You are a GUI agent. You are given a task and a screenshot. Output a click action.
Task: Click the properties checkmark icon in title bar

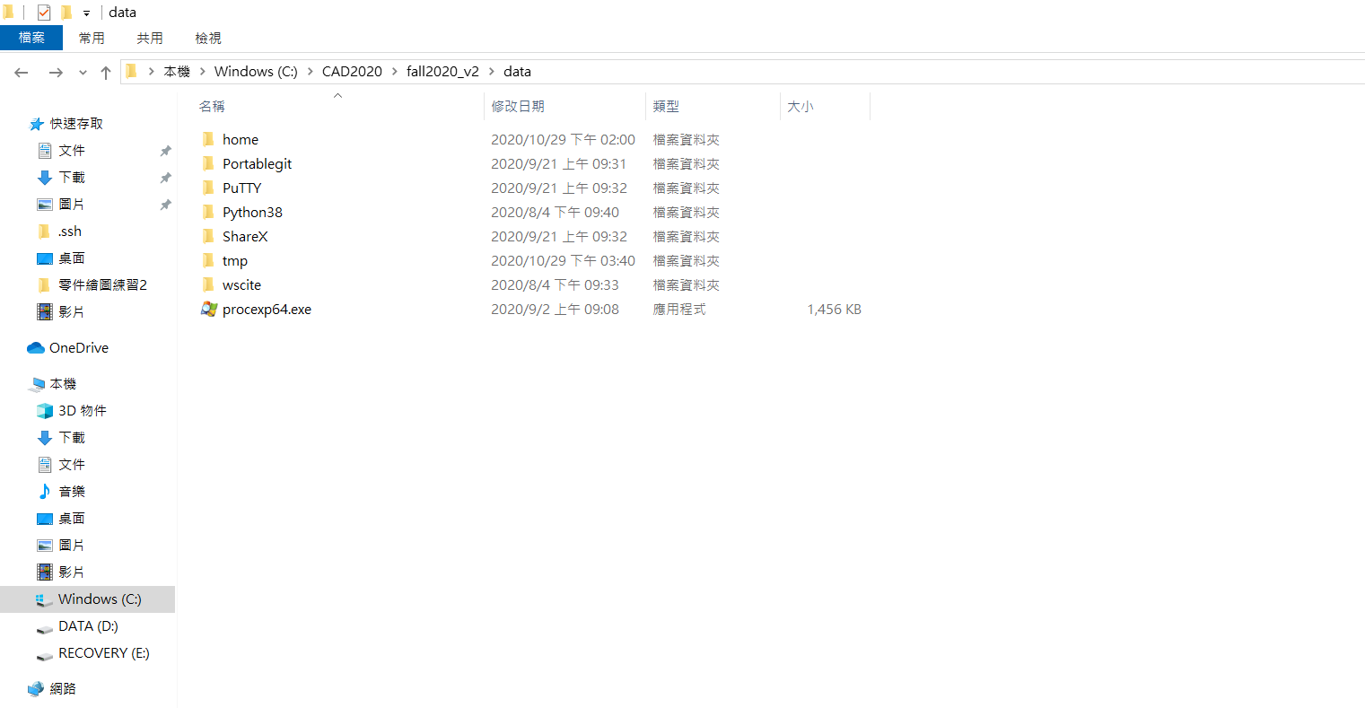pyautogui.click(x=44, y=13)
